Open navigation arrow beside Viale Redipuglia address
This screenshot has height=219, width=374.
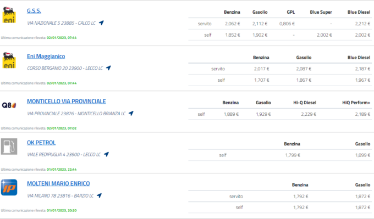tap(106, 154)
